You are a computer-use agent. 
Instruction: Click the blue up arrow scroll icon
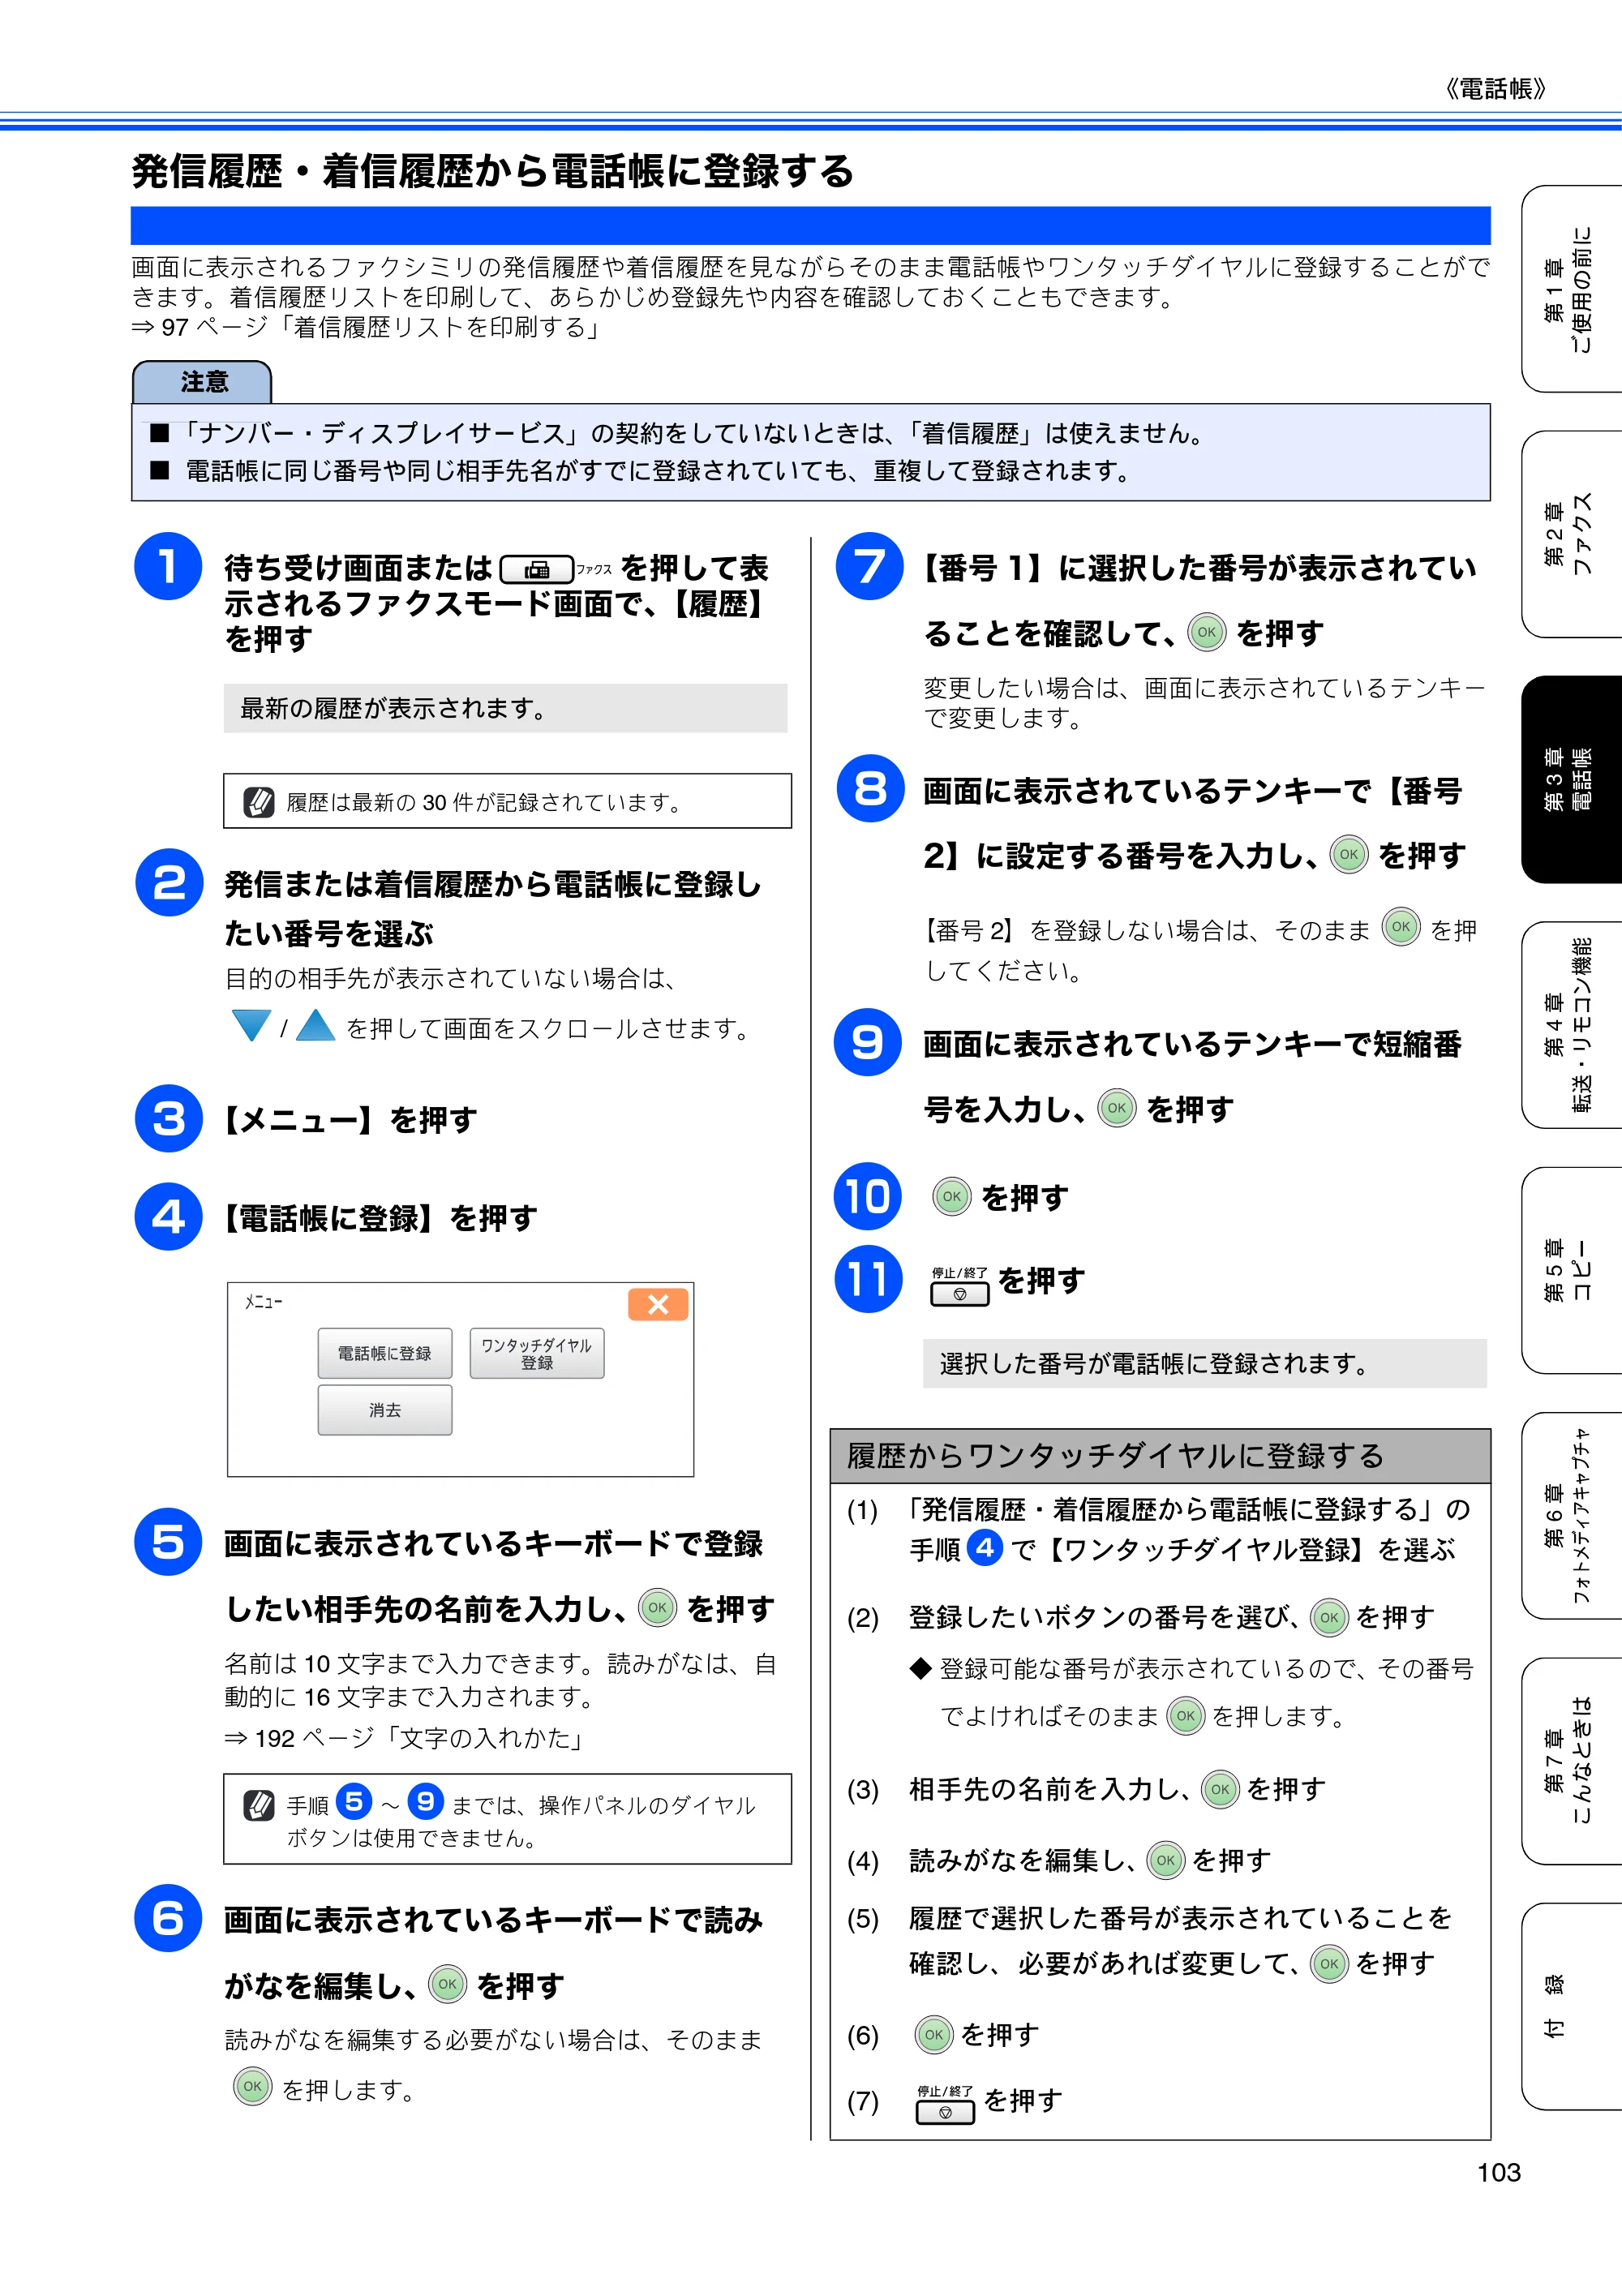[315, 1025]
